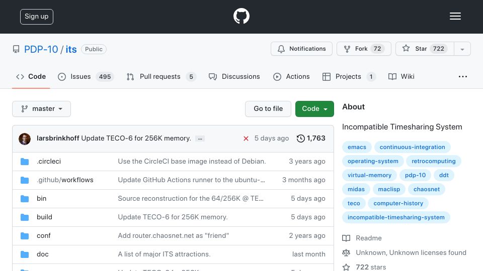The width and height of the screenshot is (483, 271).
Task: Open the build folder
Action: 44,217
